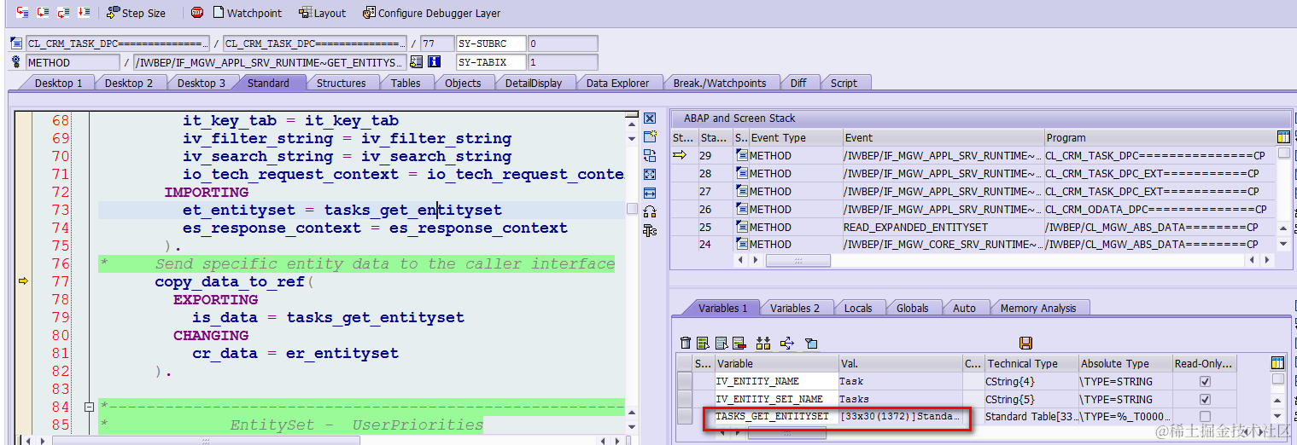
Task: Close the source code tool
Action: (x=650, y=118)
